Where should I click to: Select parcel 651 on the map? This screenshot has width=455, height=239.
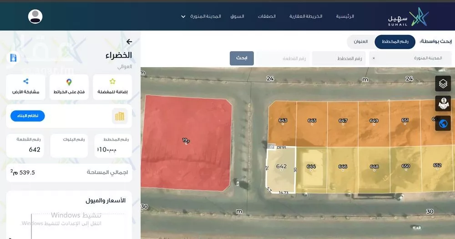[405, 124]
